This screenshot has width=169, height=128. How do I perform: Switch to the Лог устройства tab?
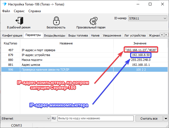click(135, 35)
